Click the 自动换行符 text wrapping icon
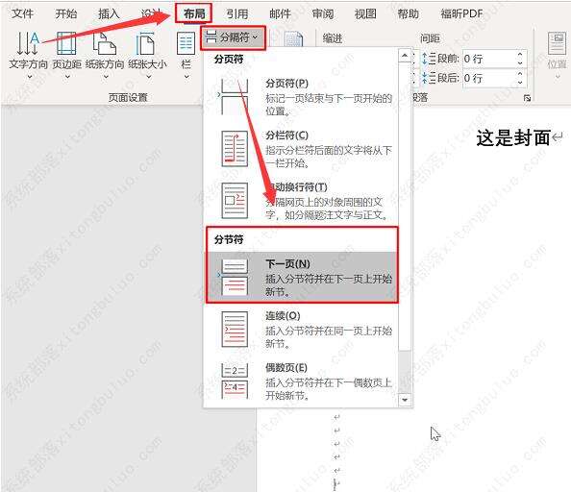 click(x=235, y=201)
